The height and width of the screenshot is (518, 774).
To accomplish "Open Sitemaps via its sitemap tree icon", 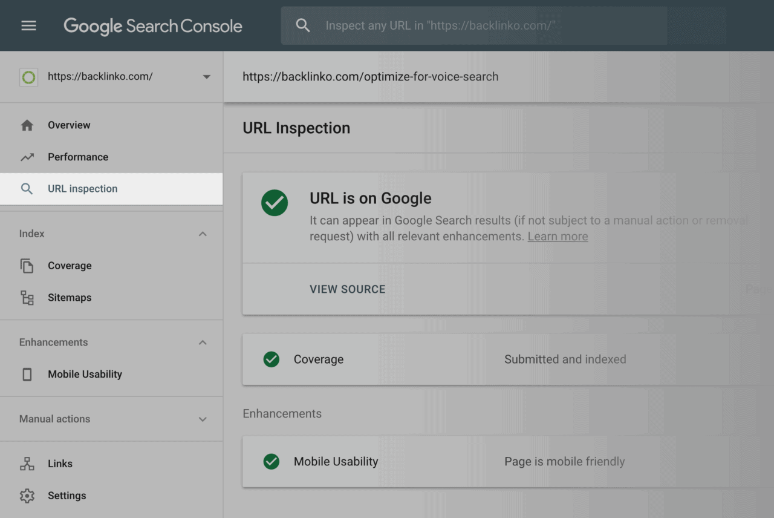I will pos(27,297).
